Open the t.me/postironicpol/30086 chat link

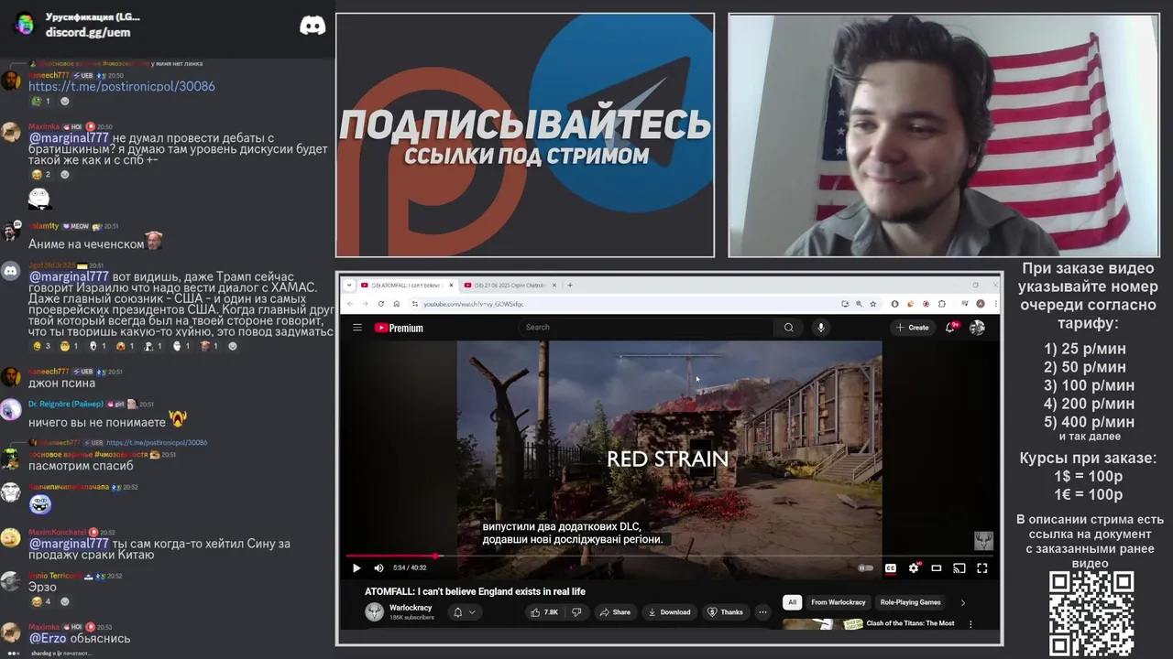pyautogui.click(x=122, y=86)
